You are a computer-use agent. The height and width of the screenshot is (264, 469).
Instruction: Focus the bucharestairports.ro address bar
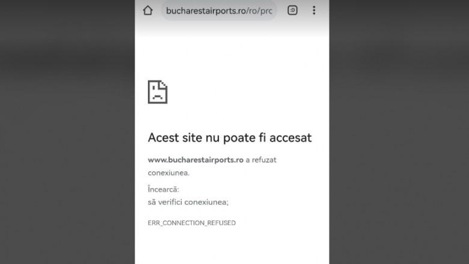[x=219, y=10]
